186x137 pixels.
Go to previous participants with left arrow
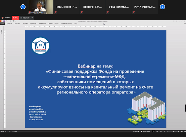click(23, 7)
